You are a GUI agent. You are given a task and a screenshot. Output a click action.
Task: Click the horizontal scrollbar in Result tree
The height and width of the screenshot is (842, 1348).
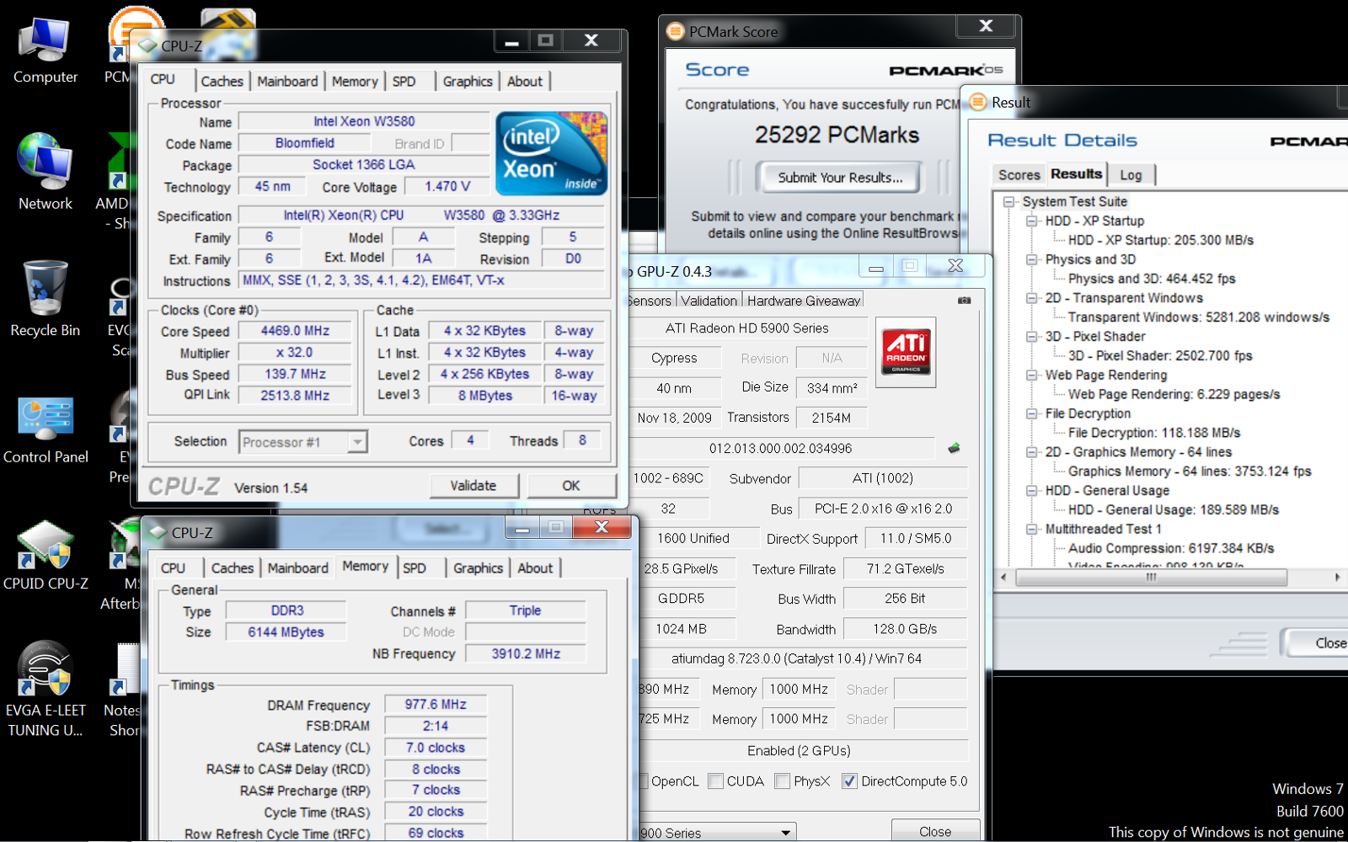(1151, 578)
